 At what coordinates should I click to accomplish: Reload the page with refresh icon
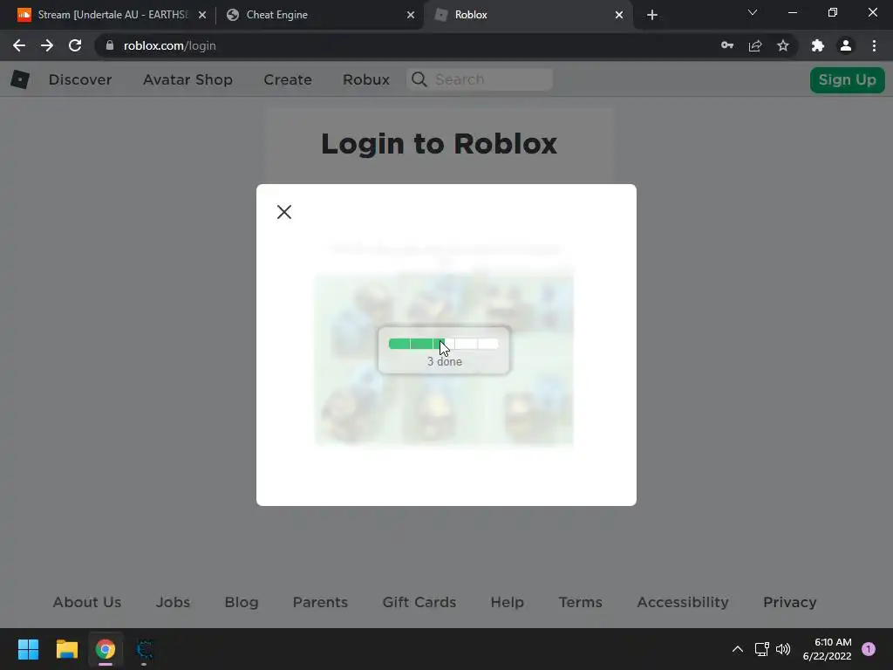[x=75, y=45]
